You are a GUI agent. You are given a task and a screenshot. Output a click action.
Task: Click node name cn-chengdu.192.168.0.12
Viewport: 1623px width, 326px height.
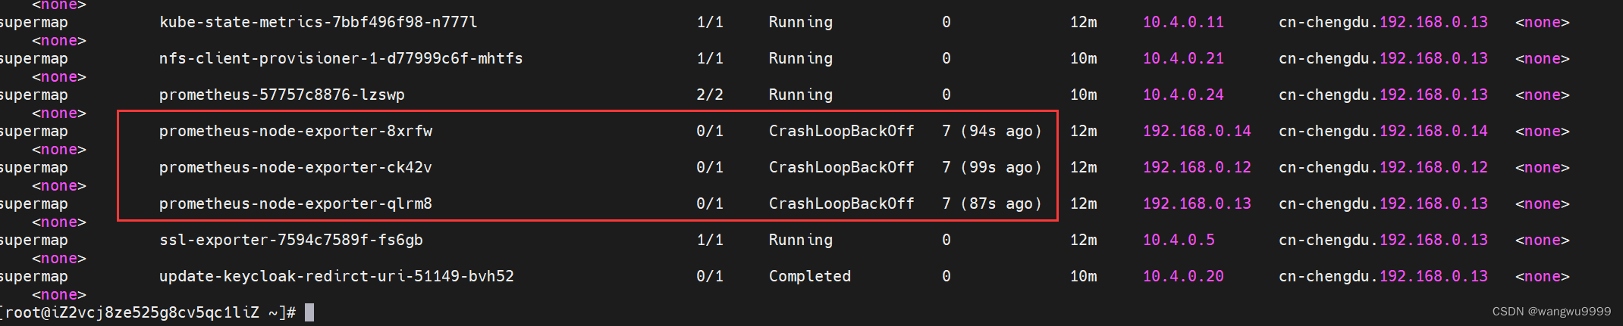point(1383,167)
